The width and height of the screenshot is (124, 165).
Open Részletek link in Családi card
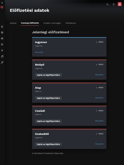pos(99,121)
